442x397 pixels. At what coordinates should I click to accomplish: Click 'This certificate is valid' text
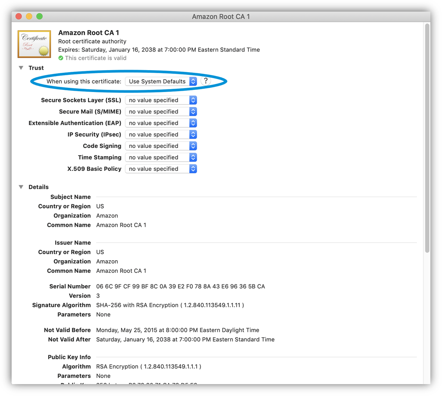96,58
